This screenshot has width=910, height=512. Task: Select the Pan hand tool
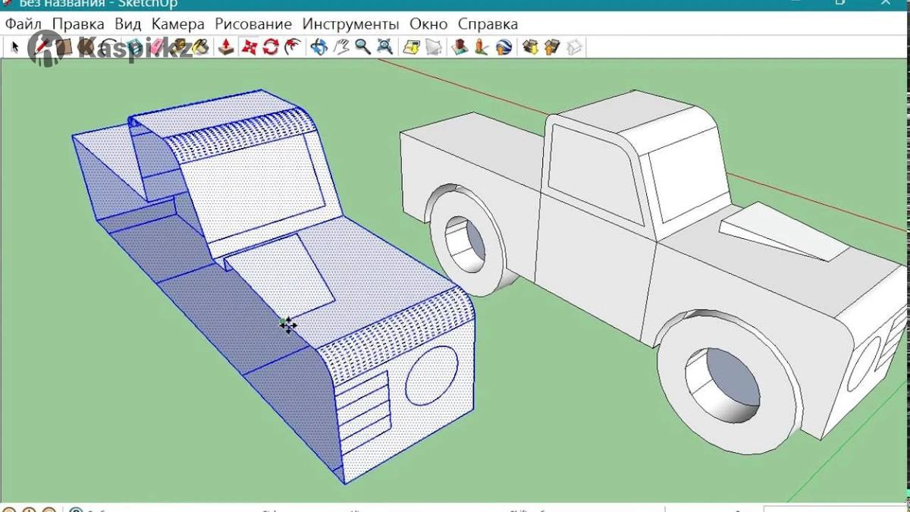tap(341, 47)
